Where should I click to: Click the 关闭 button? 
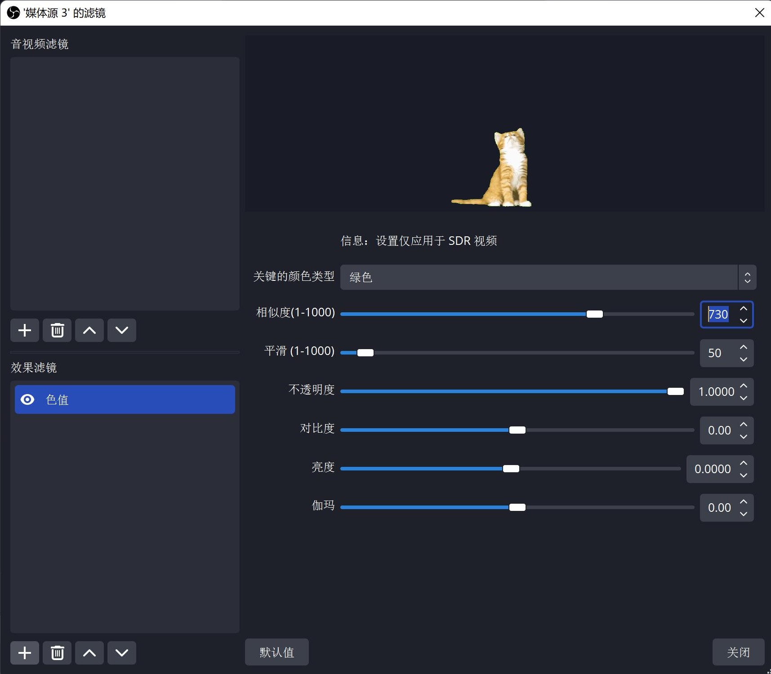coord(739,652)
